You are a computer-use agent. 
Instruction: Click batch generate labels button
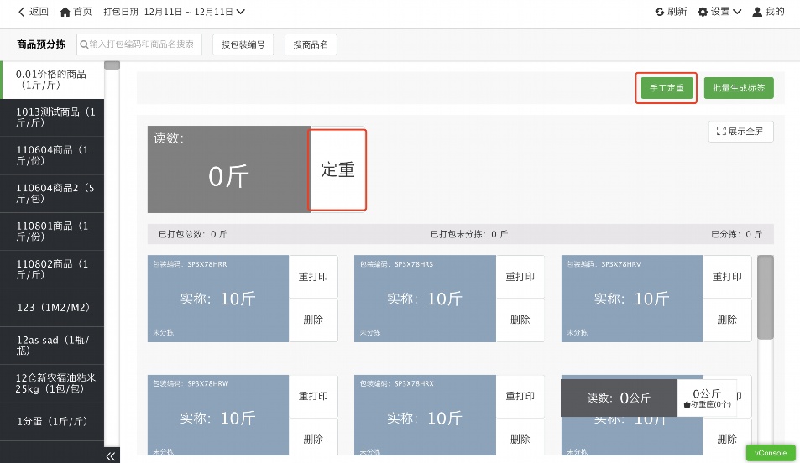(x=738, y=88)
